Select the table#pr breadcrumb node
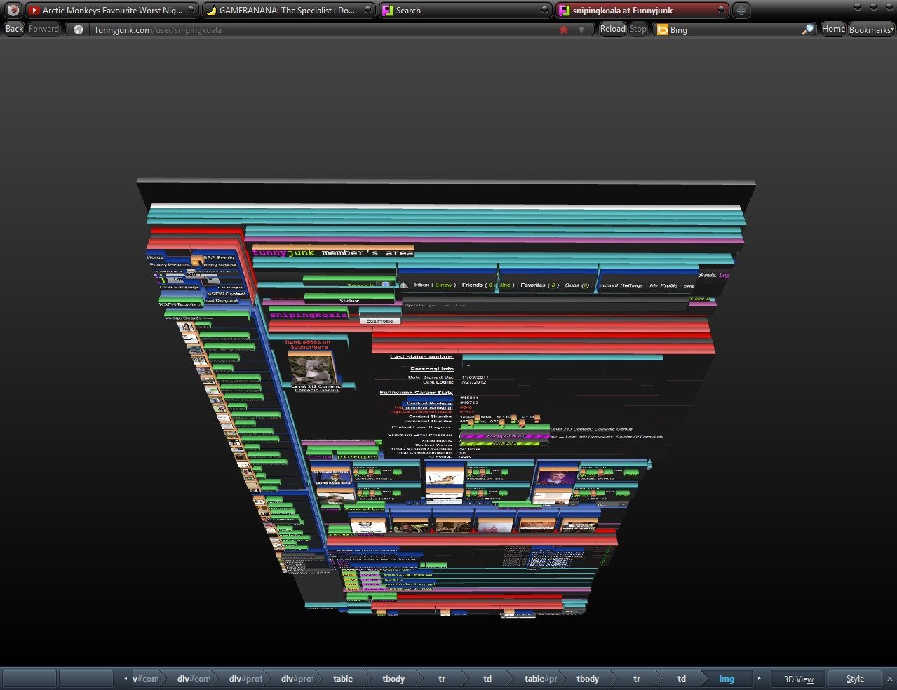Screen dimensions: 897x690 (x=541, y=679)
